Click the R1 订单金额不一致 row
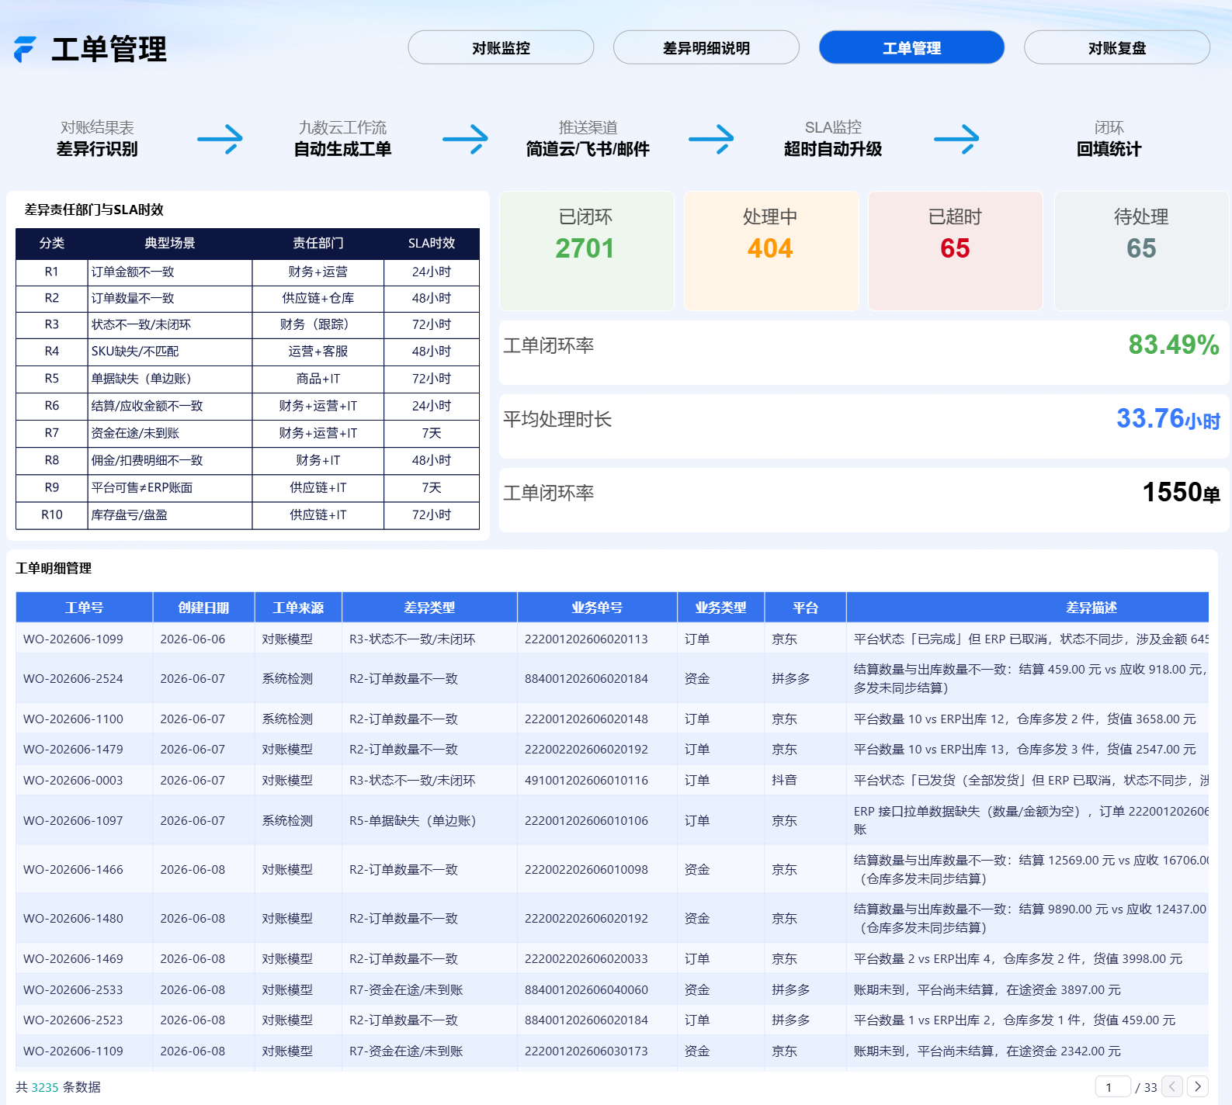Viewport: 1232px width, 1105px height. [248, 272]
